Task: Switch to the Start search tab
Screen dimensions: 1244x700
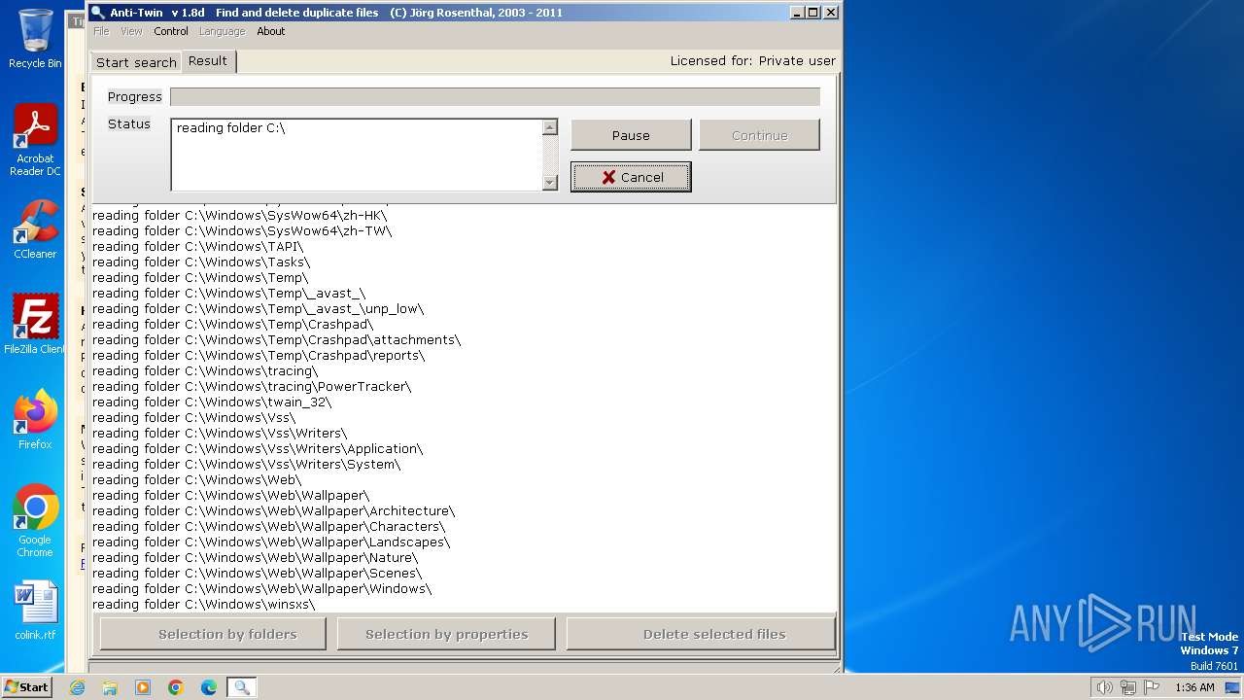Action: tap(136, 62)
